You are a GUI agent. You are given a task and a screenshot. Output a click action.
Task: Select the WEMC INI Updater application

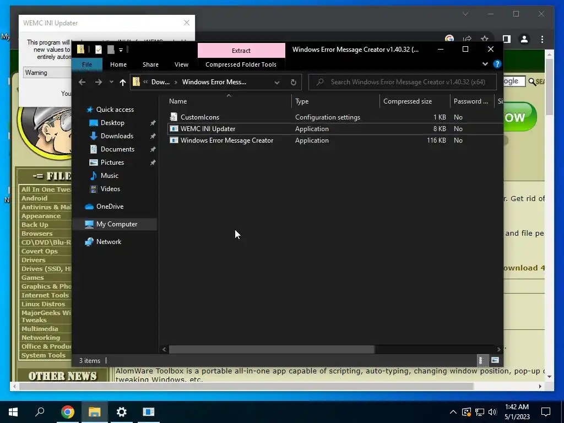pos(208,129)
